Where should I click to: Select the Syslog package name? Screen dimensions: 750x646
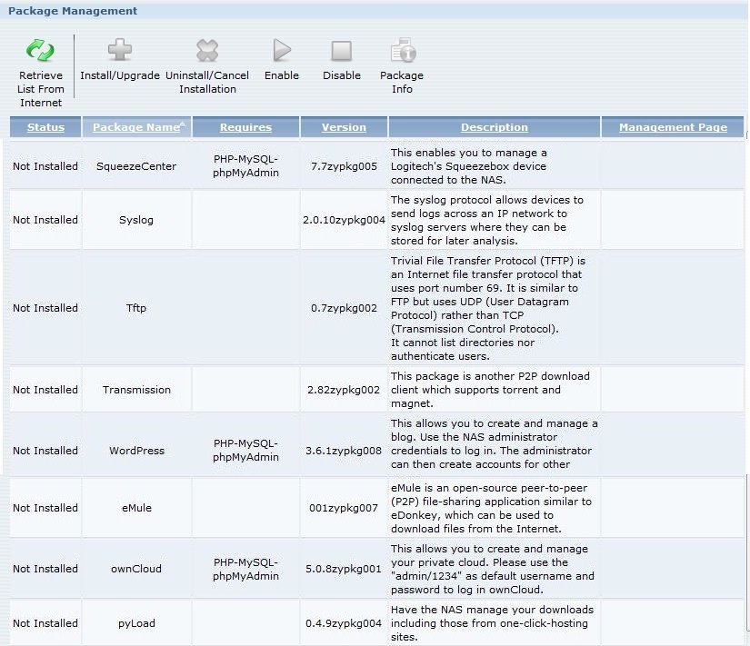pyautogui.click(x=136, y=220)
